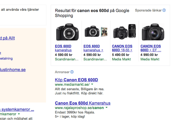Click info icon beside Annonser label
The height and width of the screenshot is (120, 174).
point(72,72)
